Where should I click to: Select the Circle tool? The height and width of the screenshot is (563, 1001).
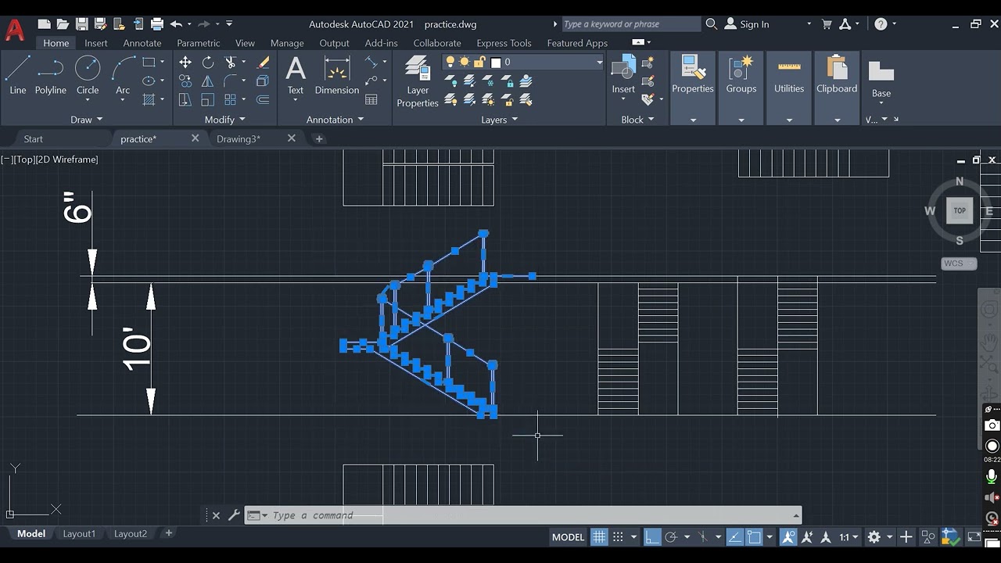tap(88, 75)
